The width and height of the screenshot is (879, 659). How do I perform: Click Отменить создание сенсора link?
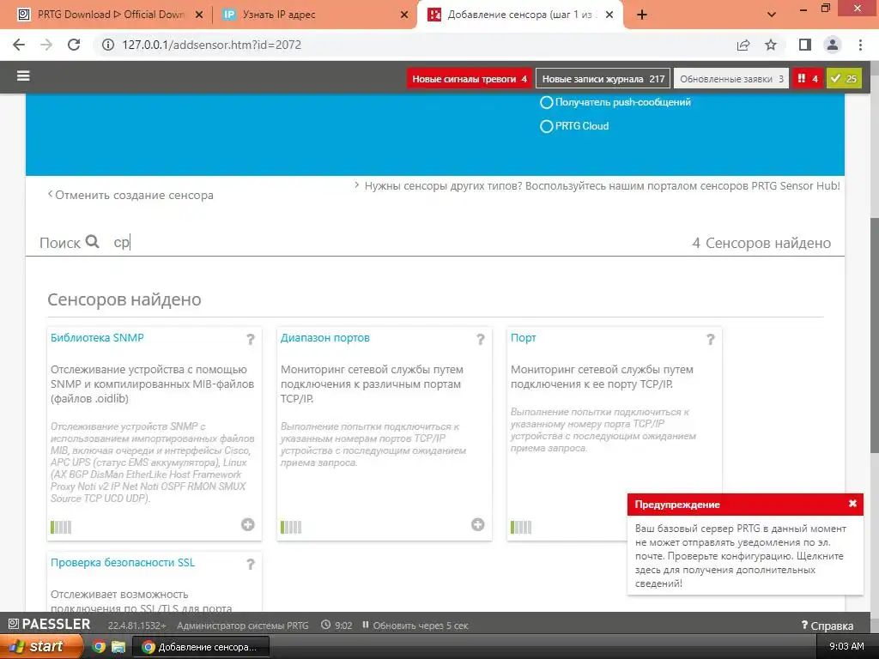(x=130, y=195)
